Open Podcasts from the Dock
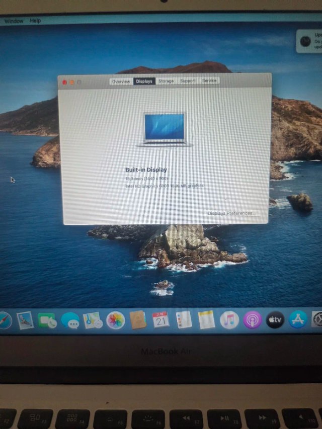The width and height of the screenshot is (322, 429). pos(252,320)
